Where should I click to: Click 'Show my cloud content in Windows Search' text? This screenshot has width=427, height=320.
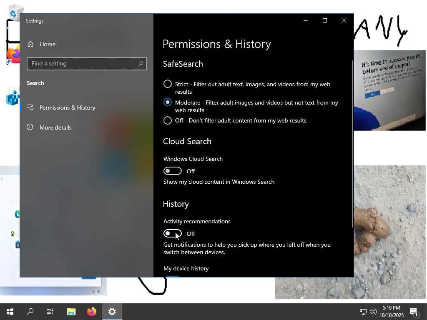click(x=219, y=182)
